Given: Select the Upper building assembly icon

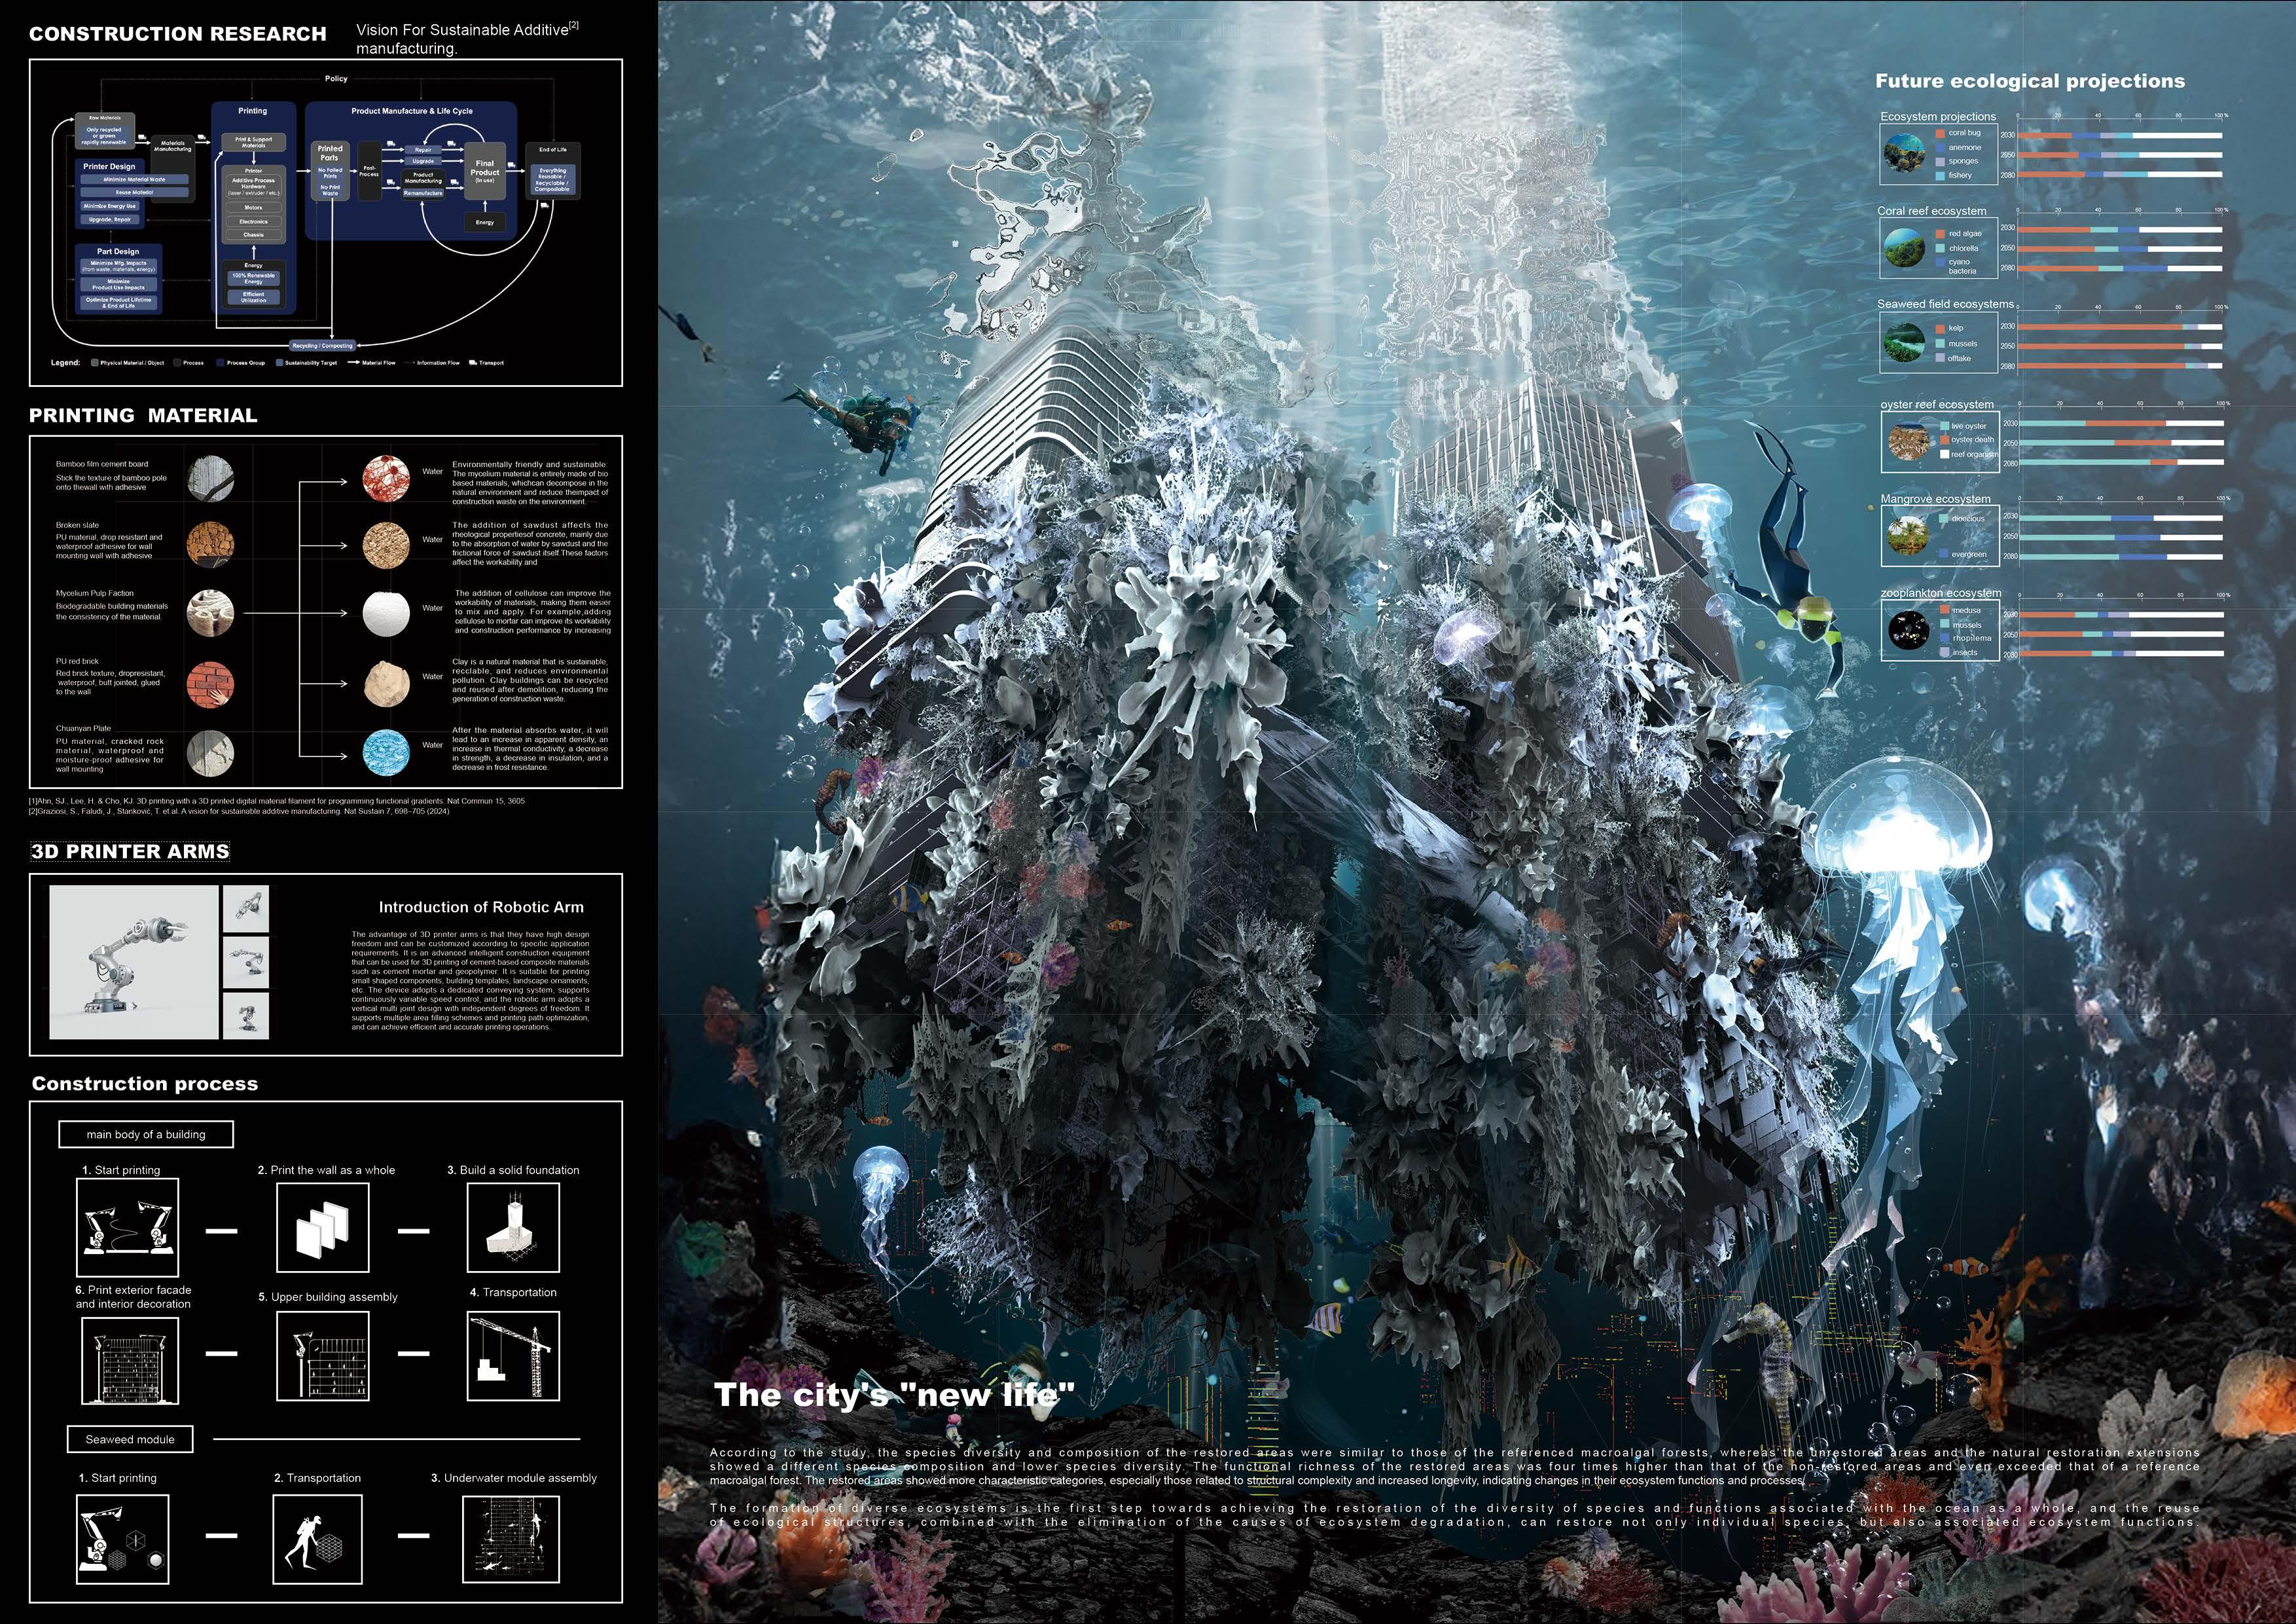Looking at the screenshot, I should 322,1356.
